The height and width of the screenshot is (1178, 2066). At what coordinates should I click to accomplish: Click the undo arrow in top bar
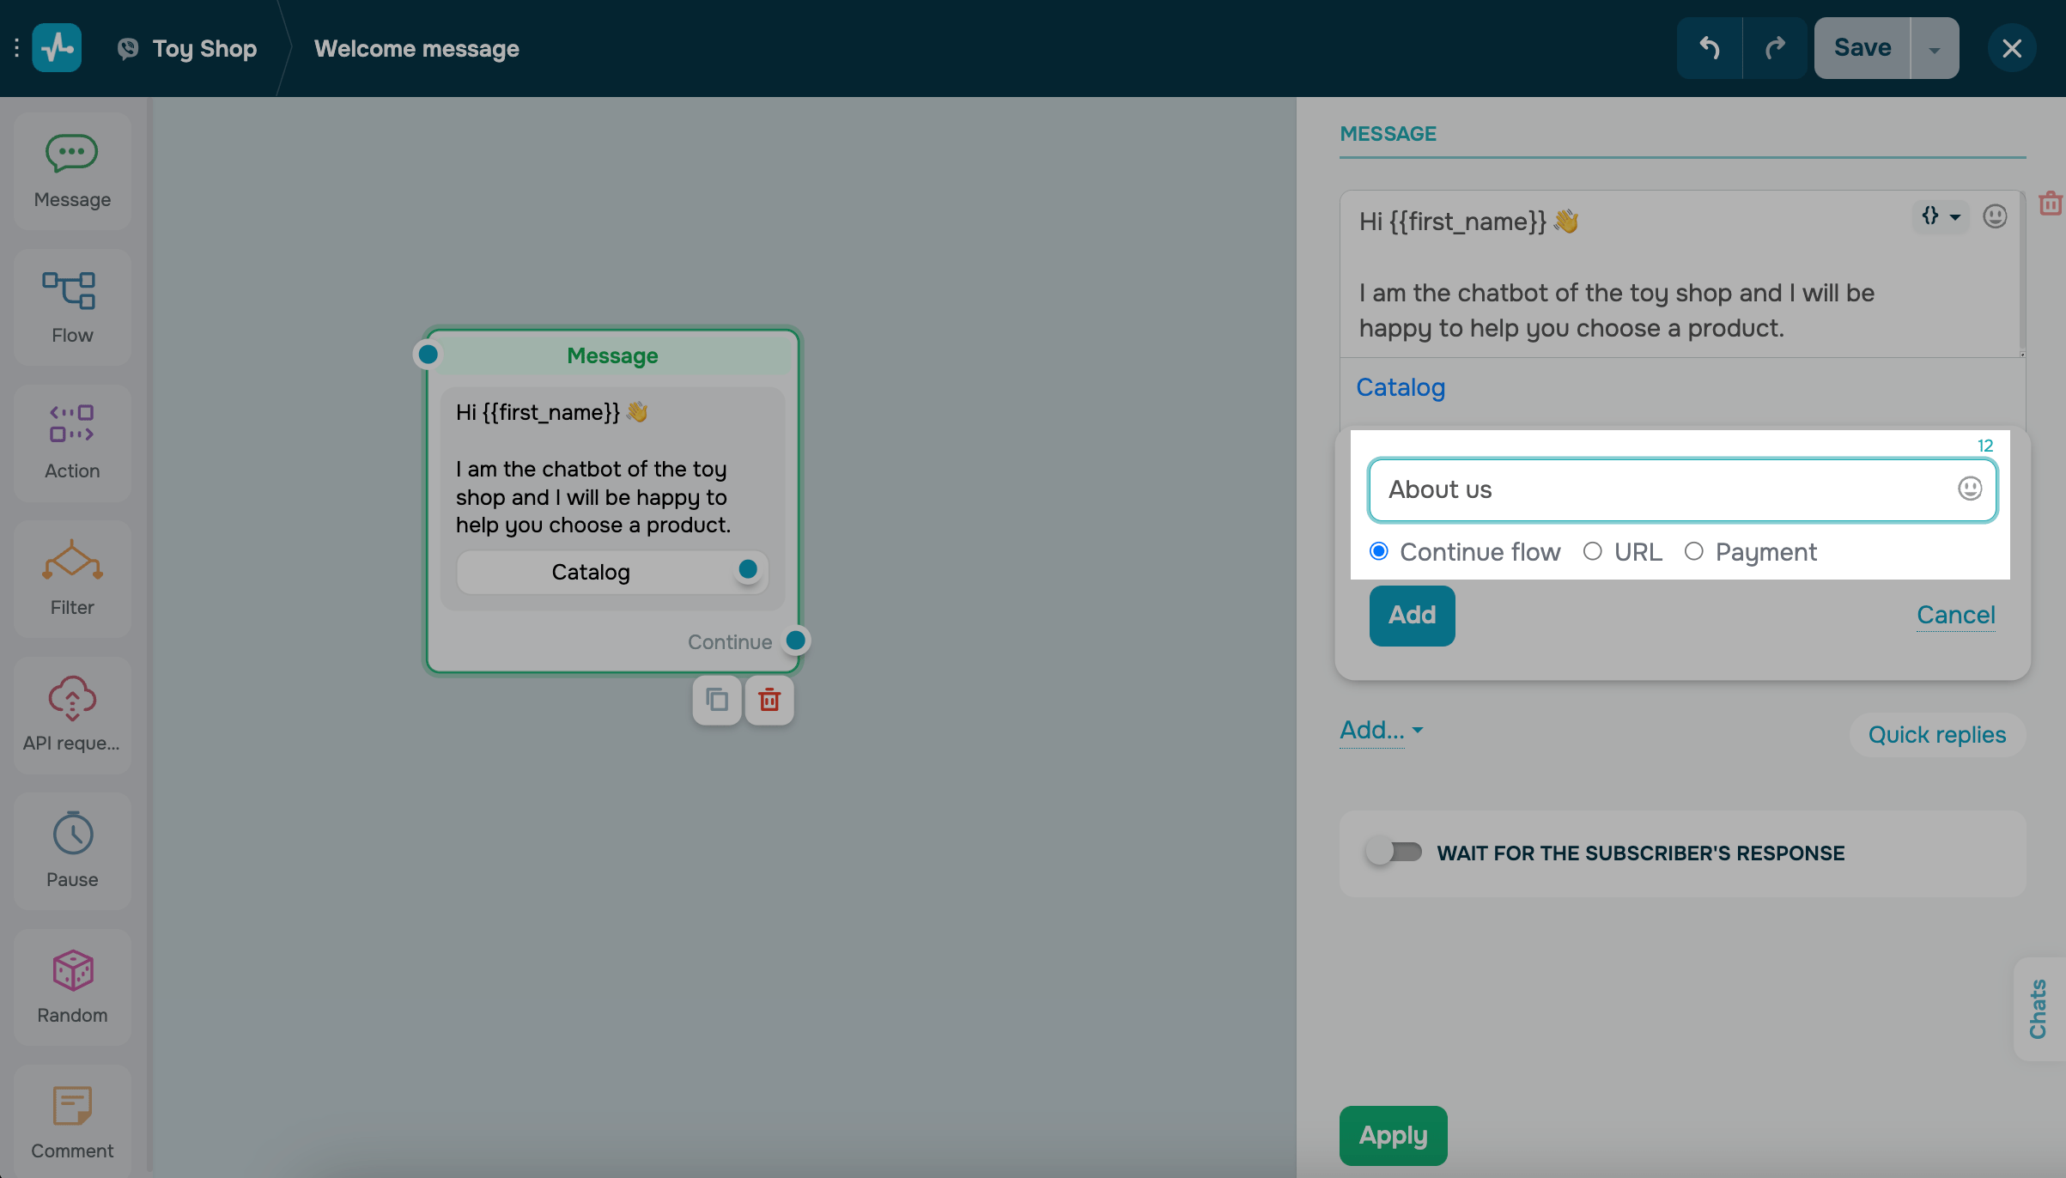click(1709, 48)
